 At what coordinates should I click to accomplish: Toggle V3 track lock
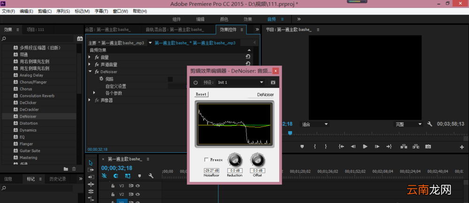pos(113,186)
